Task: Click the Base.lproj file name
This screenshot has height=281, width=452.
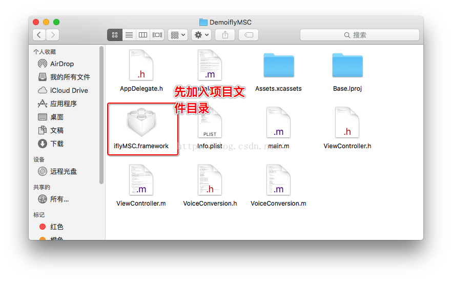Action: 347,89
